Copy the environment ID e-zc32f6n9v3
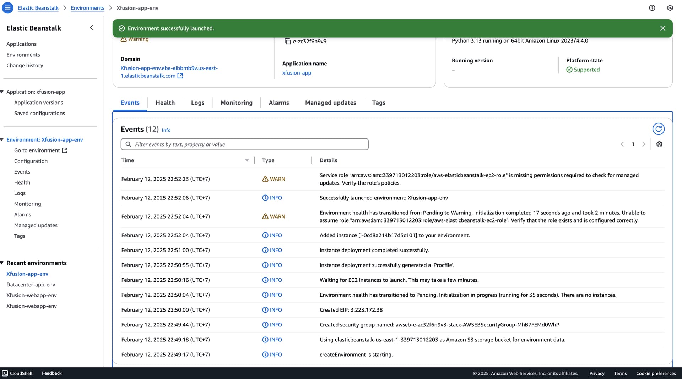Screen dimensions: 682x379 pyautogui.click(x=288, y=42)
